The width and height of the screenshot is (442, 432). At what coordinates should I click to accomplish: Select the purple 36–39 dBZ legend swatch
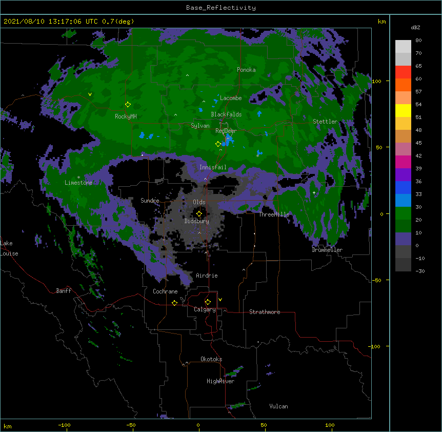(x=403, y=175)
